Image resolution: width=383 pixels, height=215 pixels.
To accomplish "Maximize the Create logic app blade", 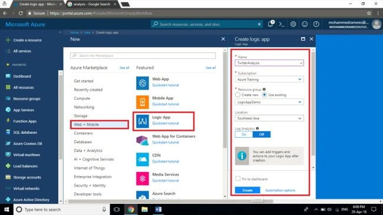I will point(303,39).
